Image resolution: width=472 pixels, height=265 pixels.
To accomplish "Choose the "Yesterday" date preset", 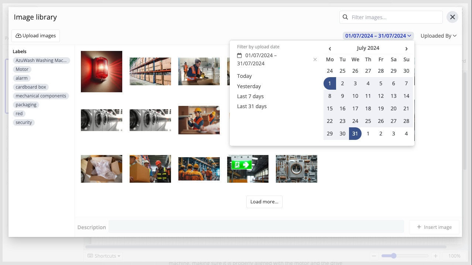I will (249, 86).
